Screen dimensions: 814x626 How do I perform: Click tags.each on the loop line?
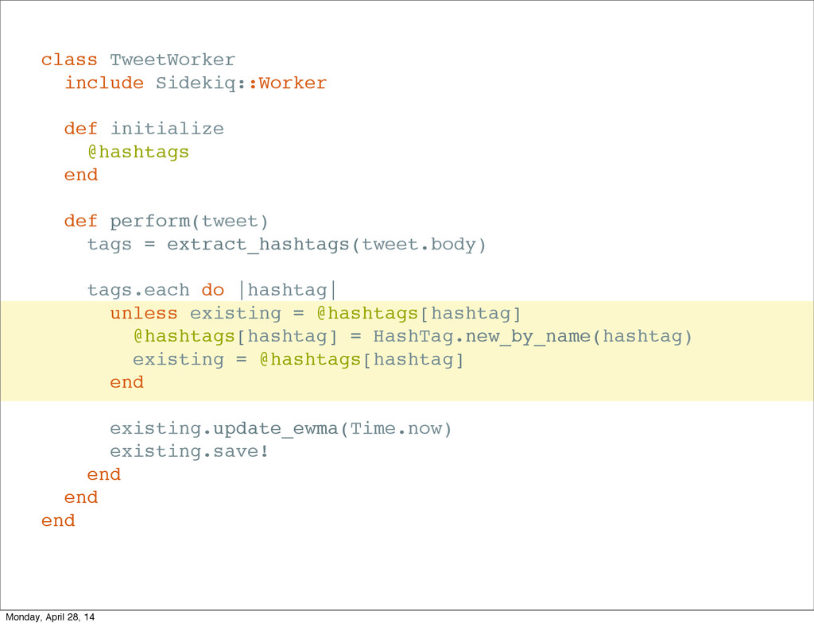[x=138, y=290]
